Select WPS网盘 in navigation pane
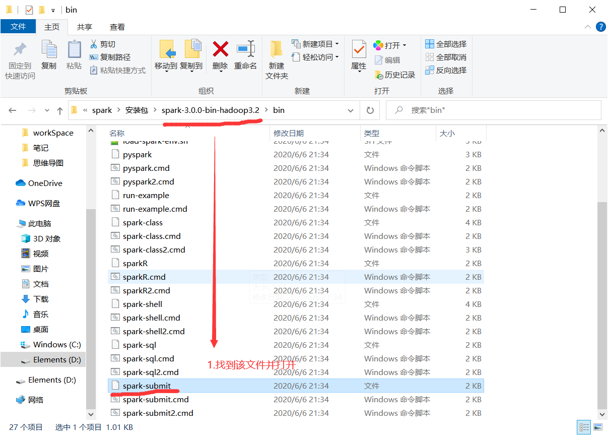The height and width of the screenshot is (435, 608). click(38, 204)
